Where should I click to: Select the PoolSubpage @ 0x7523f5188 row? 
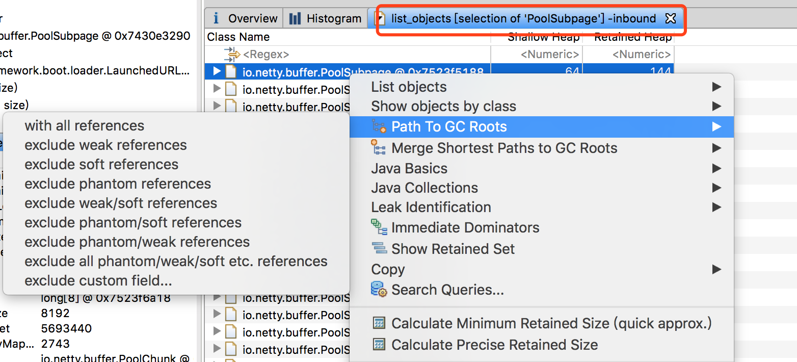pos(439,71)
